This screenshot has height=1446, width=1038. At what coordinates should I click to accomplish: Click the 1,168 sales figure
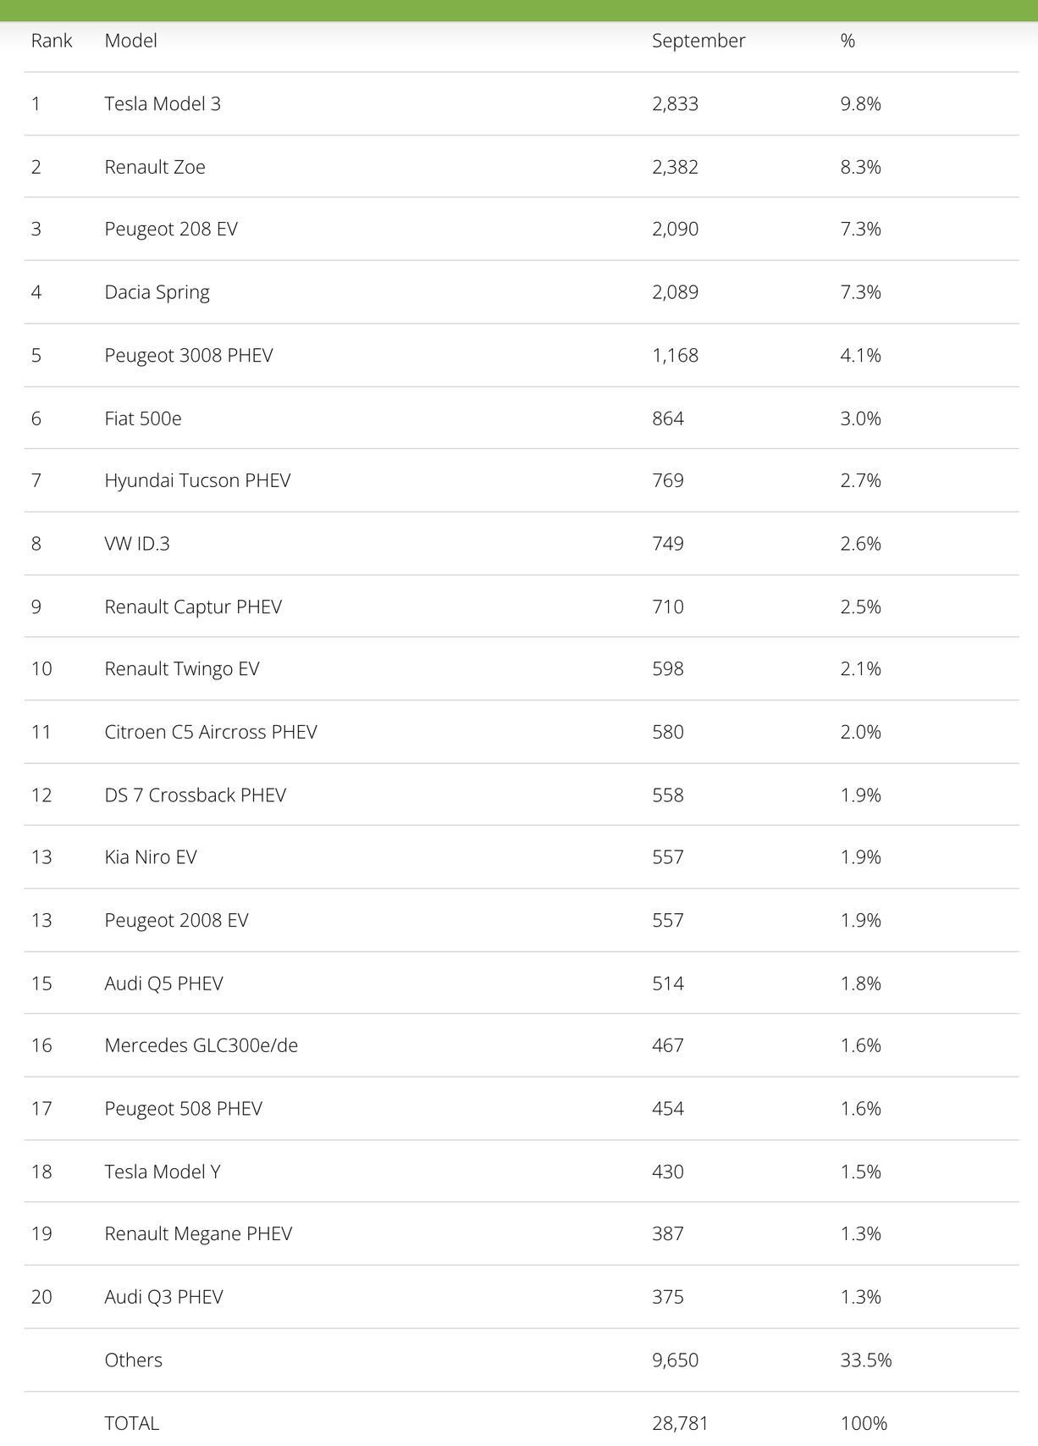click(x=675, y=355)
